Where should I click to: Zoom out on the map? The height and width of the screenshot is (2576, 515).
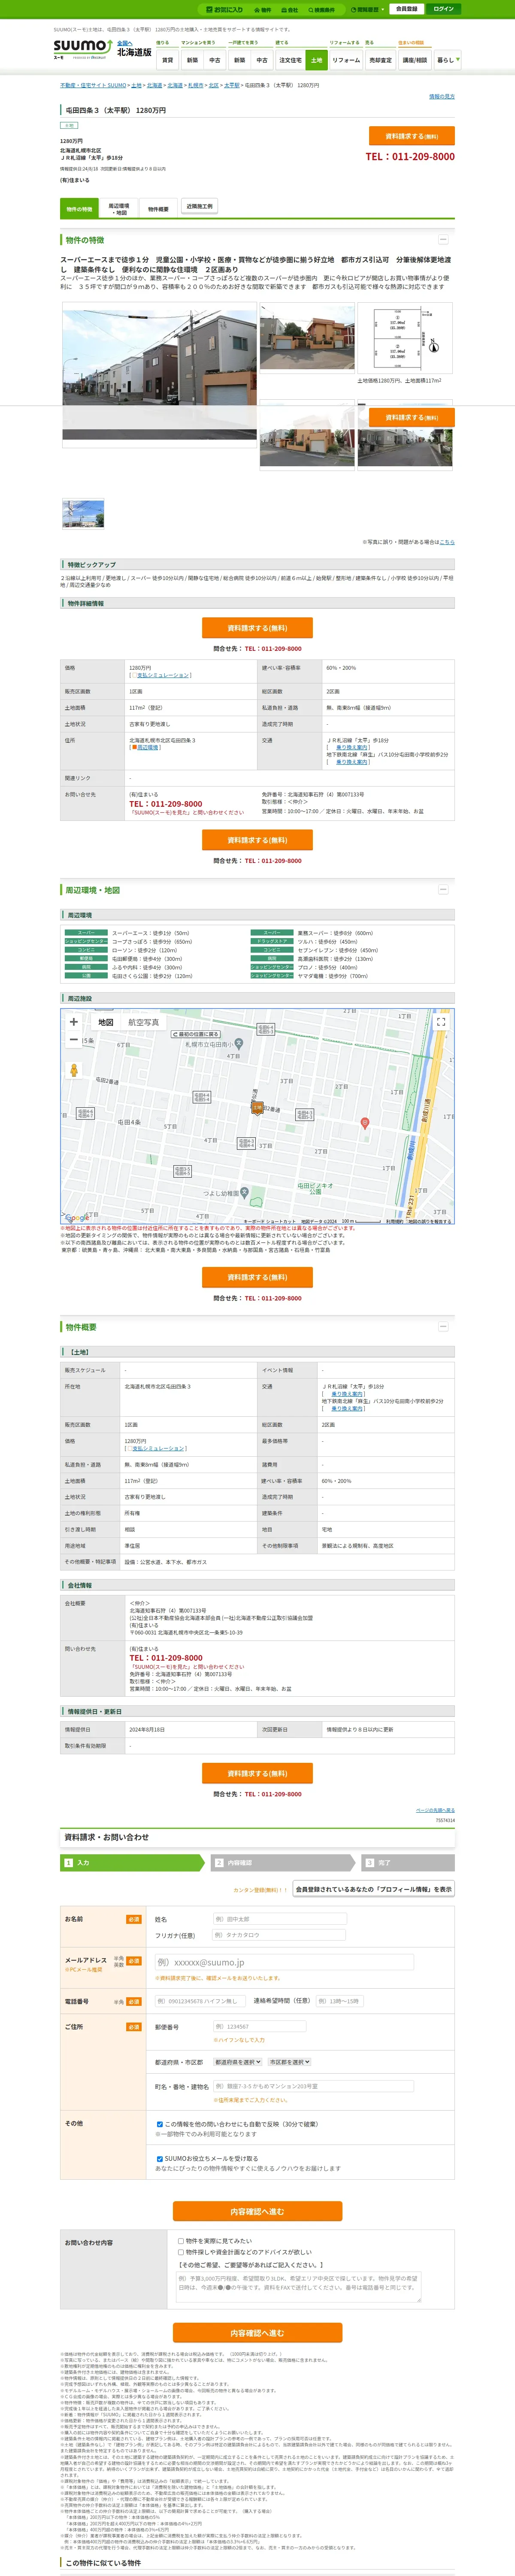coord(73,1040)
